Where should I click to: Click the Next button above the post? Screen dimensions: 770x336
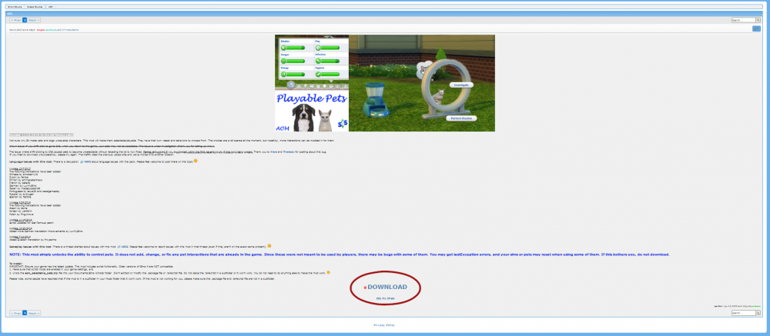tap(34, 20)
